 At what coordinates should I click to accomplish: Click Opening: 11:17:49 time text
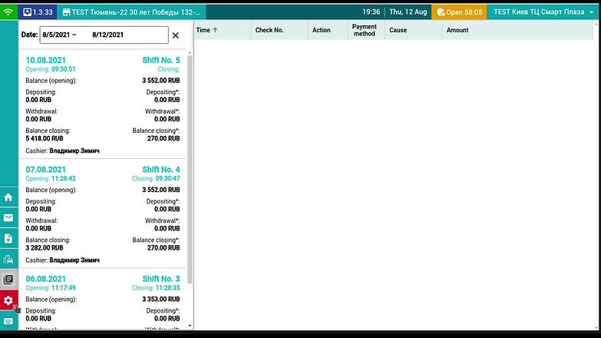point(51,288)
